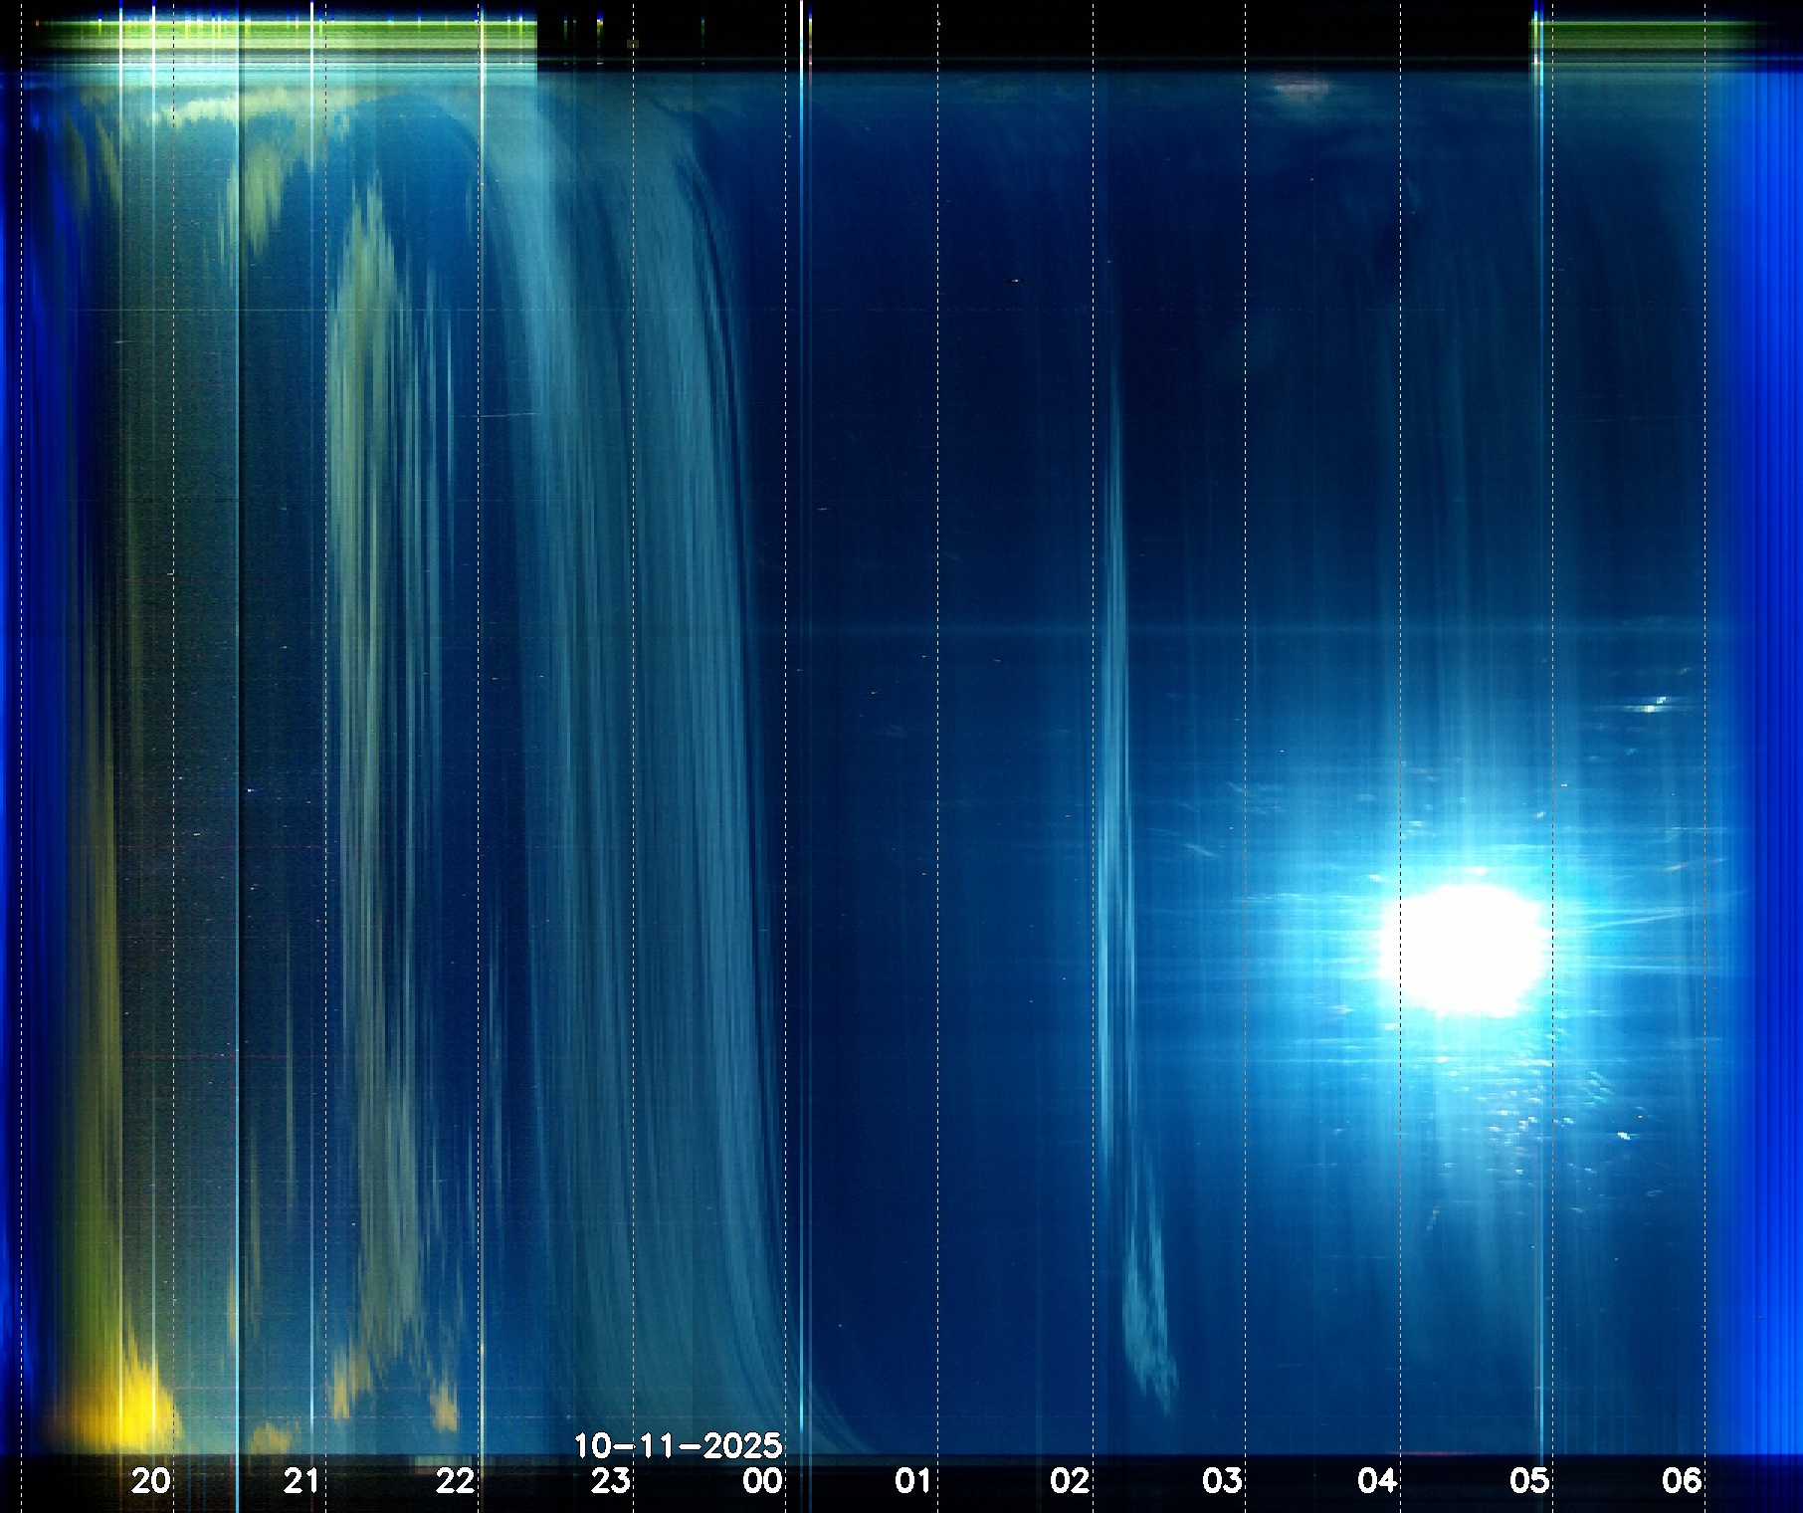Click the bright white moon glare
Image resolution: width=1803 pixels, height=1513 pixels.
click(x=1461, y=948)
